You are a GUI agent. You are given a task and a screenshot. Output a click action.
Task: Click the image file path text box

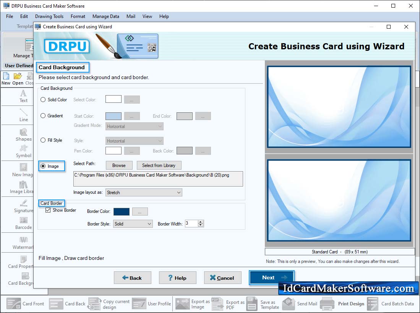tap(158, 178)
